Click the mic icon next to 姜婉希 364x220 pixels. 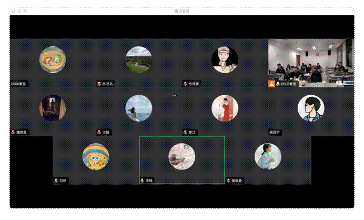coord(228,181)
